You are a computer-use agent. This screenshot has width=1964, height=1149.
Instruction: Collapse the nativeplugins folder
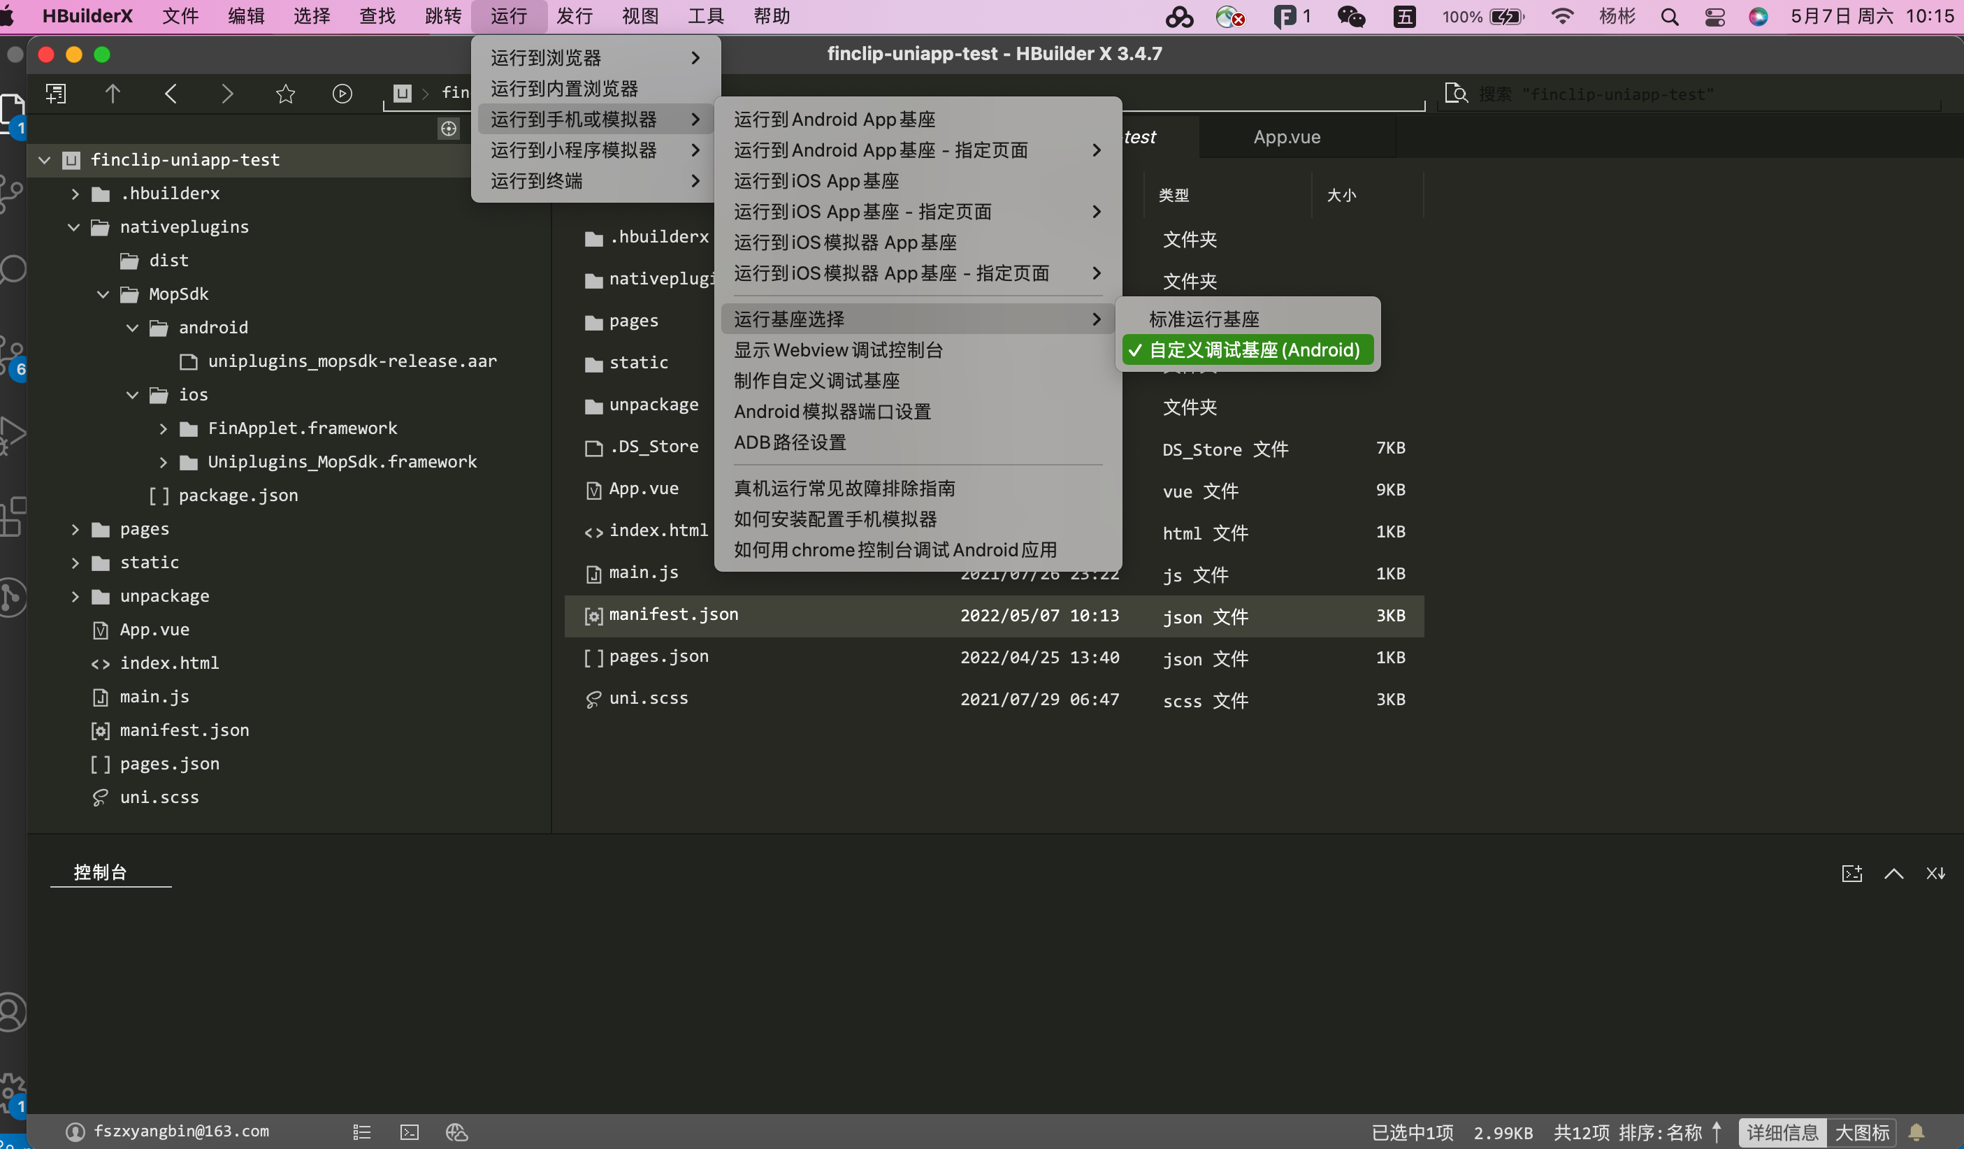74,227
